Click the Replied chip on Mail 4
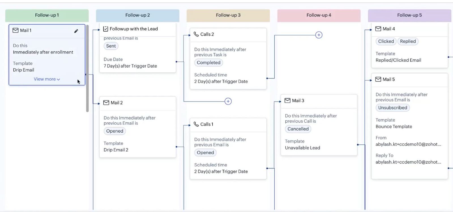This screenshot has width=453, height=212. [408, 41]
